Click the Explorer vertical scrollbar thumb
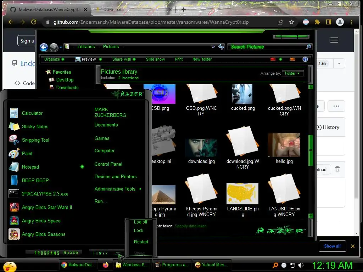The width and height of the screenshot is (363, 272). coord(311,150)
